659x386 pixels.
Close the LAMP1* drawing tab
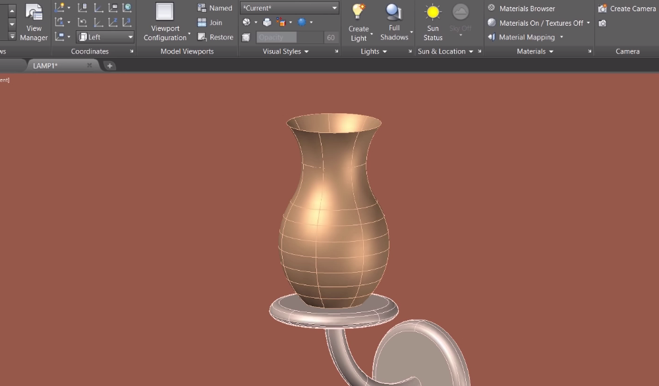tap(90, 66)
